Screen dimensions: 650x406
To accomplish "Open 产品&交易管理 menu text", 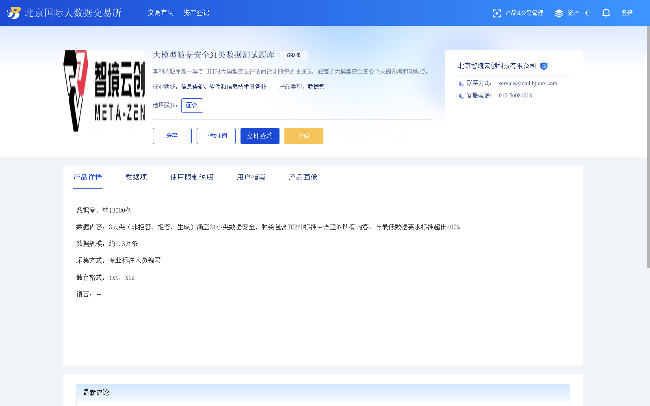I will click(524, 13).
